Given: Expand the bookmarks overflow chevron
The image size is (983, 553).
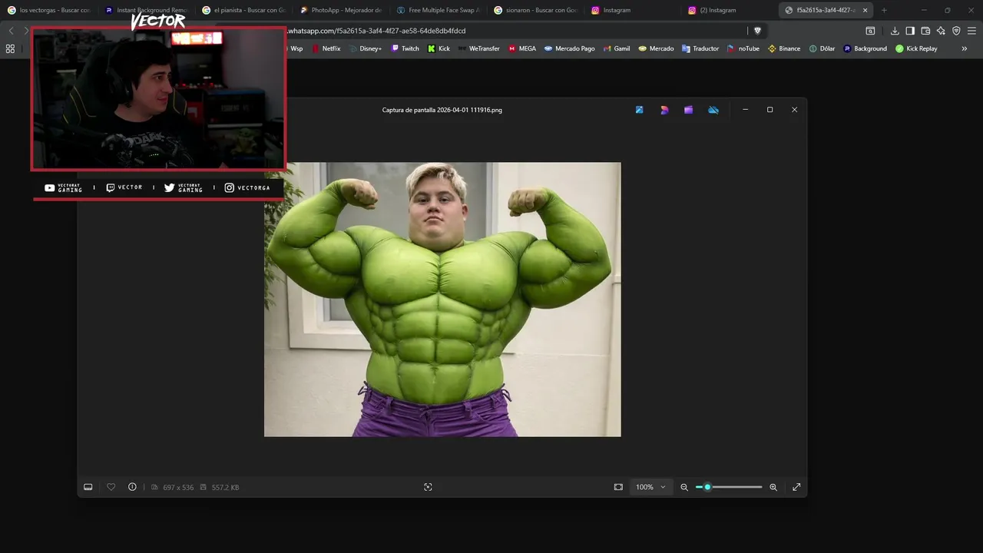Looking at the screenshot, I should pyautogui.click(x=965, y=48).
